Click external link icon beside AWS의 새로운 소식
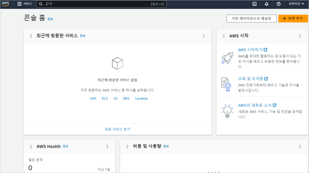 pos(275,105)
